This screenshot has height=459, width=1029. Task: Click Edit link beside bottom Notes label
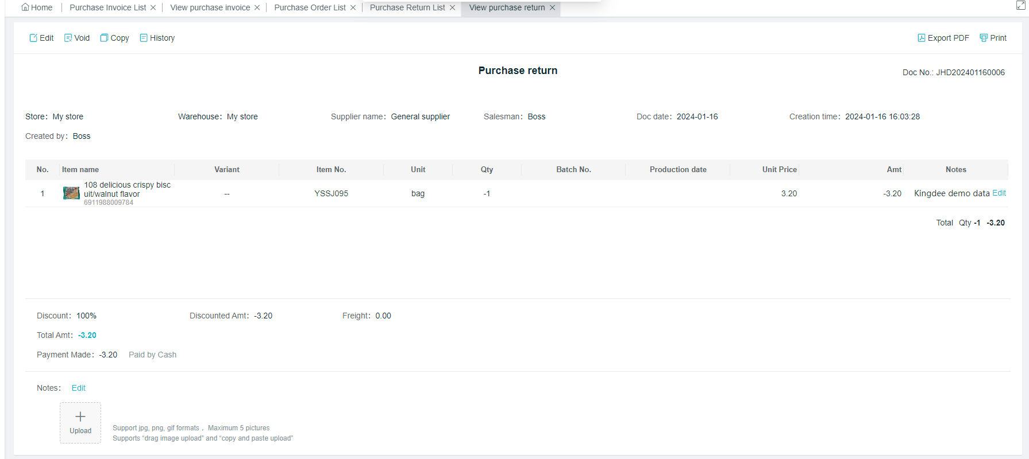point(78,388)
